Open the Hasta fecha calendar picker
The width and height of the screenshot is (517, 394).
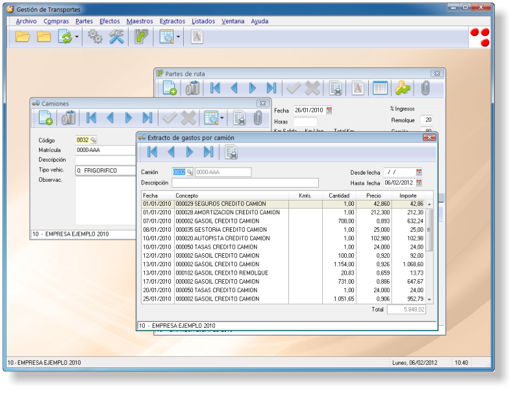pyautogui.click(x=419, y=182)
